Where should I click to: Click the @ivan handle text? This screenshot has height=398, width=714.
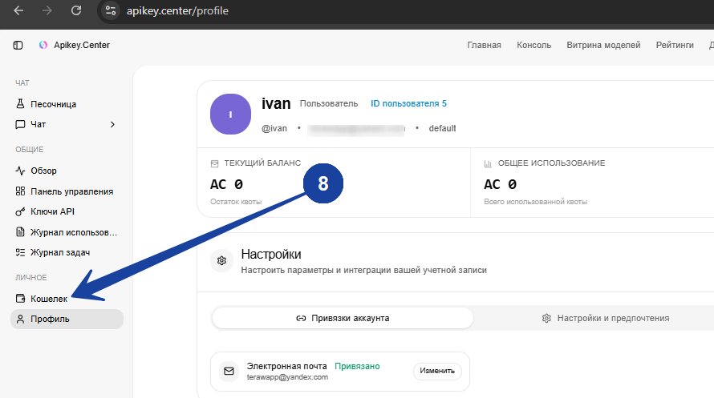274,129
